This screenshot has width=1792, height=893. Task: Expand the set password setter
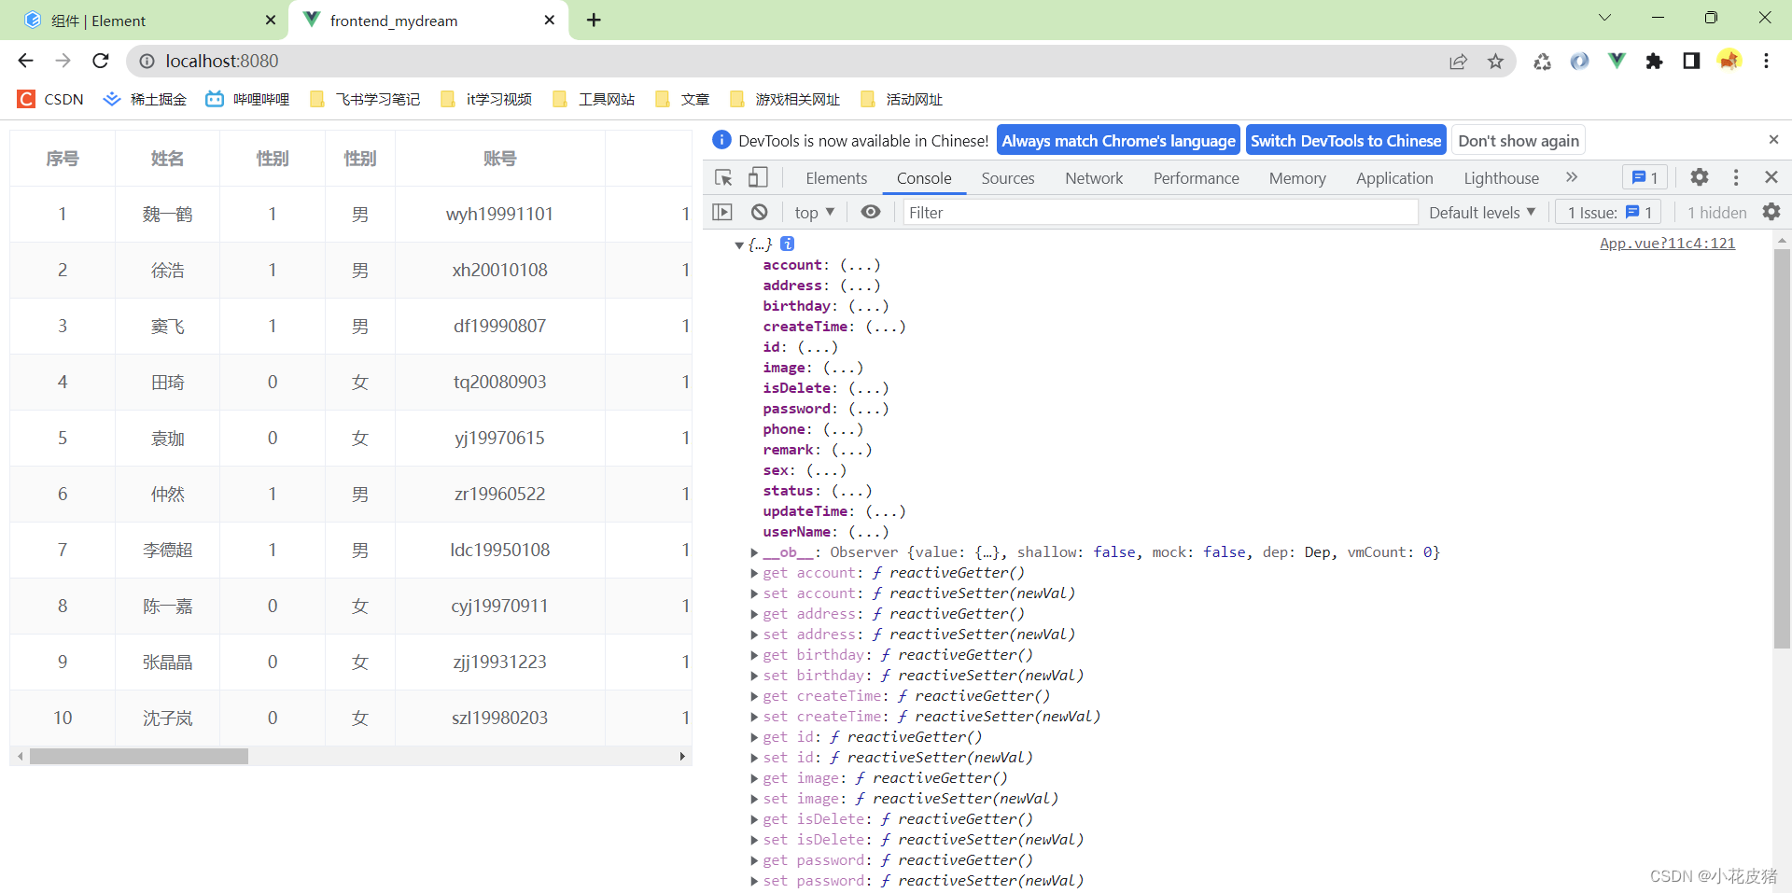(754, 881)
